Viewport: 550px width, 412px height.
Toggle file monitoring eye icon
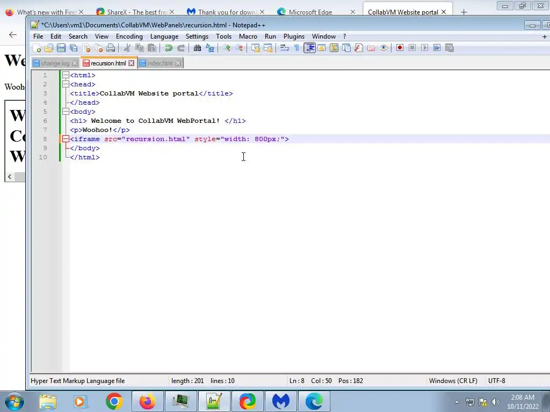(x=383, y=48)
